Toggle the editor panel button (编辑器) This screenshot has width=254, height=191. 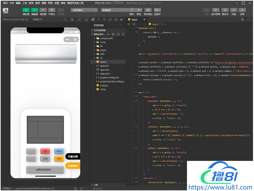click(35, 10)
